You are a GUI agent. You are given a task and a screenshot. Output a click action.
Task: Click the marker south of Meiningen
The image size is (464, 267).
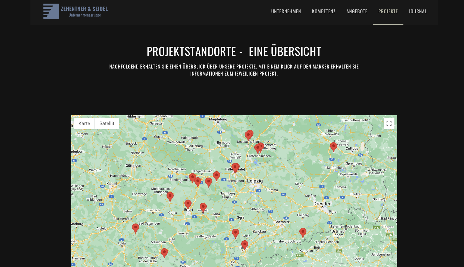[164, 252]
